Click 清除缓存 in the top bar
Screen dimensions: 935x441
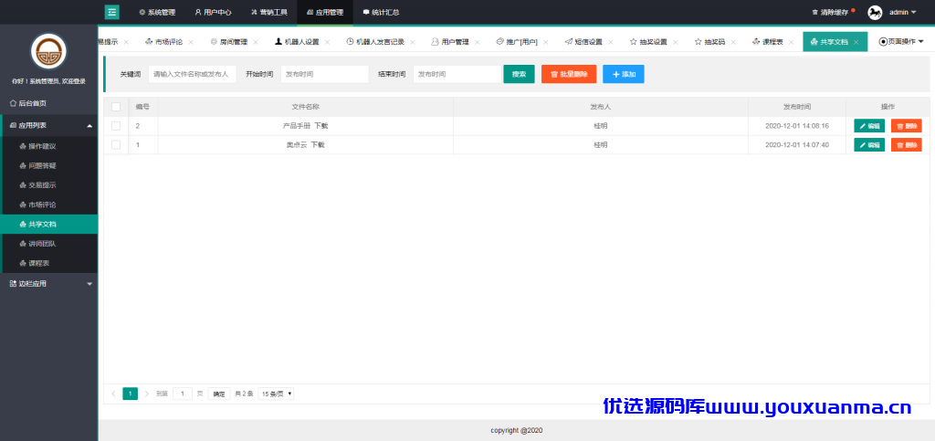click(x=829, y=12)
